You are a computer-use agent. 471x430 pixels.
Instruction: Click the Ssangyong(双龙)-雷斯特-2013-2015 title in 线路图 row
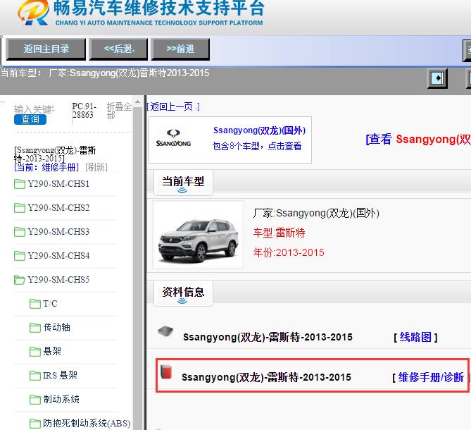tap(268, 337)
